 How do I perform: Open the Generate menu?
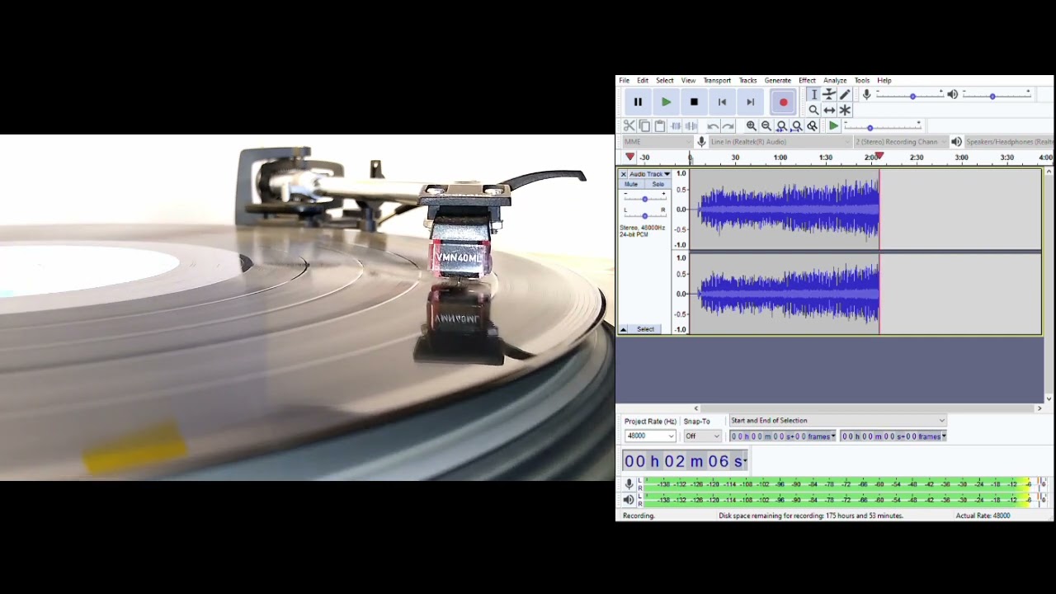tap(778, 81)
